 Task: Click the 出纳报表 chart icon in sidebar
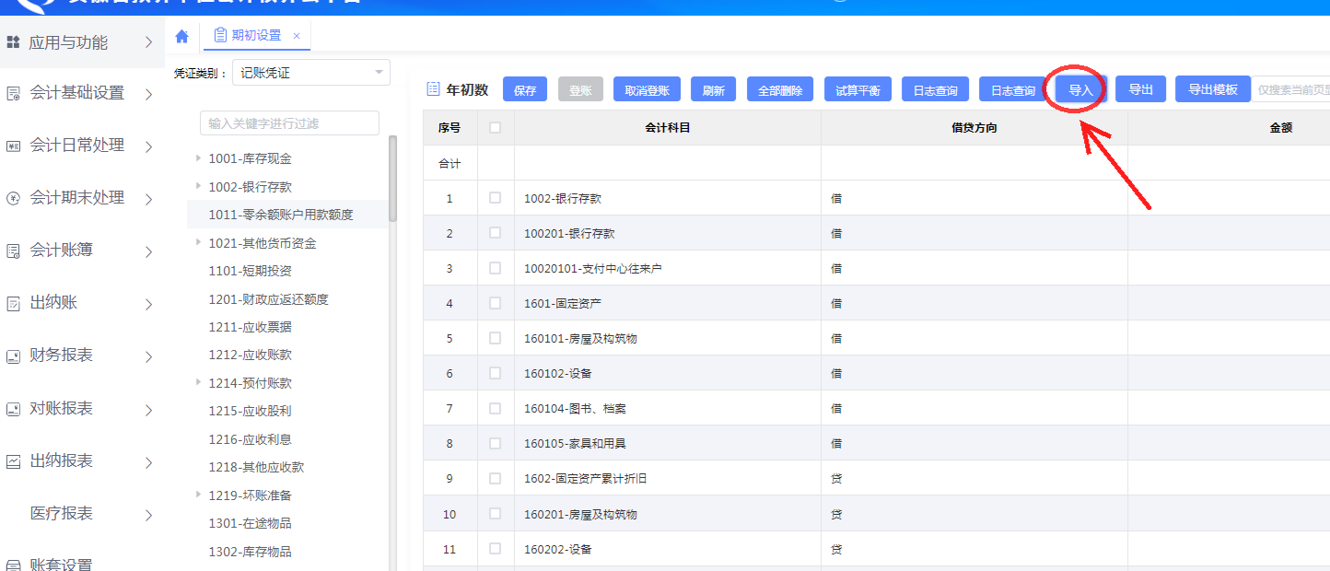point(13,461)
